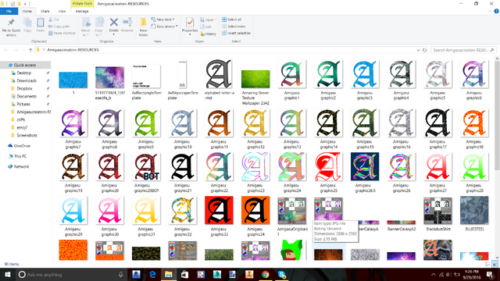Click the Cortana microphone icon

click(121, 274)
